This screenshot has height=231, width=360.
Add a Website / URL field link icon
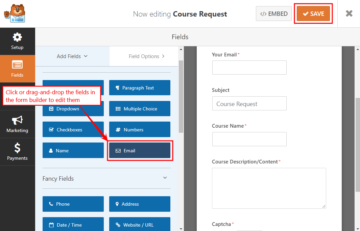(118, 225)
